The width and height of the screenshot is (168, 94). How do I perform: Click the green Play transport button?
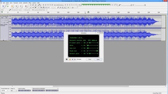(x=8, y=6)
